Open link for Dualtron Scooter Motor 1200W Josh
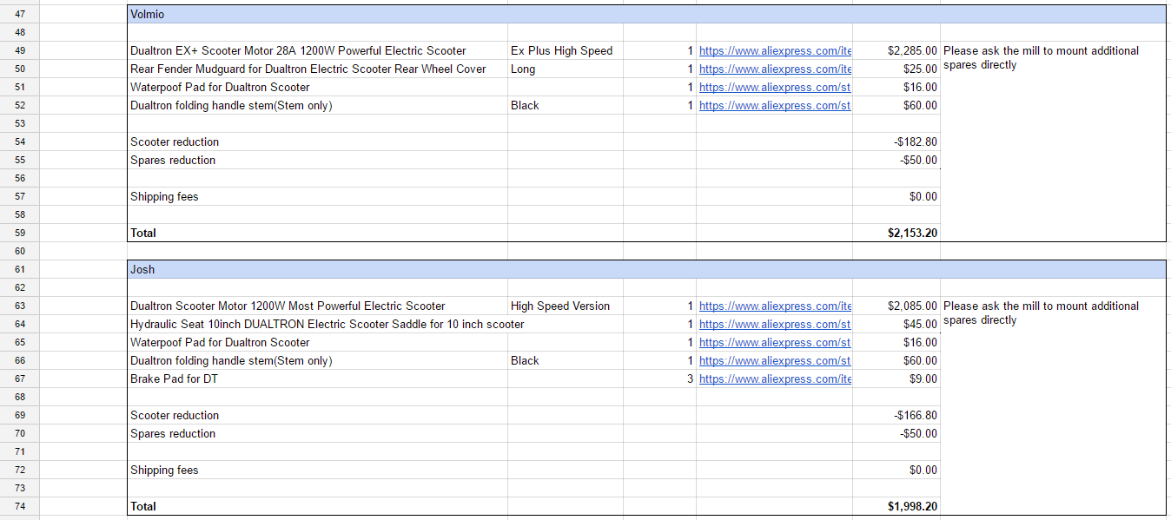1171x520 pixels. [775, 306]
